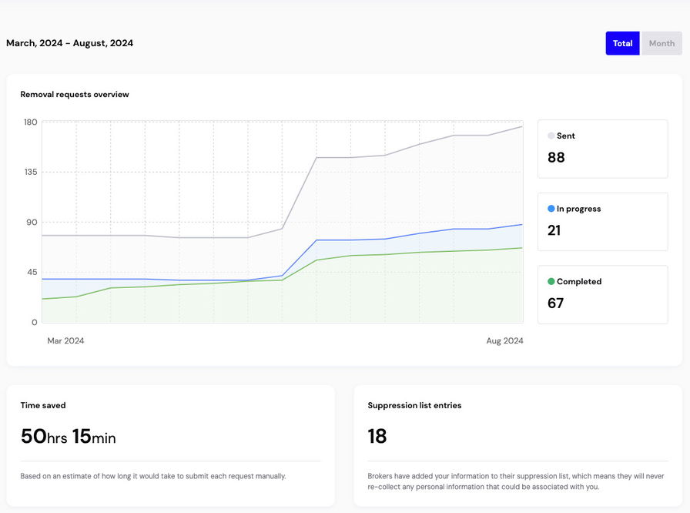Viewport: 690px width, 513px height.
Task: Click the date range March, 2024 – August, 2024
Action: pos(69,43)
